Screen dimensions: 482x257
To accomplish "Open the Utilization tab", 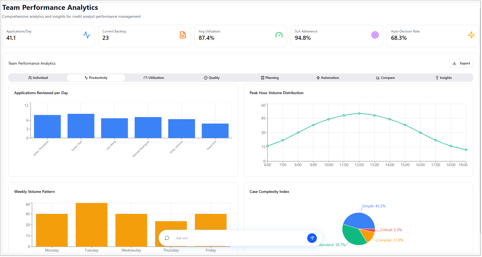I will click(154, 78).
